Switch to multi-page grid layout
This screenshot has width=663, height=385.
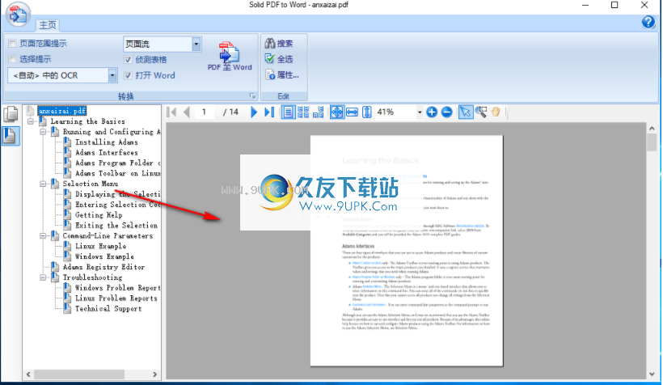click(x=303, y=112)
